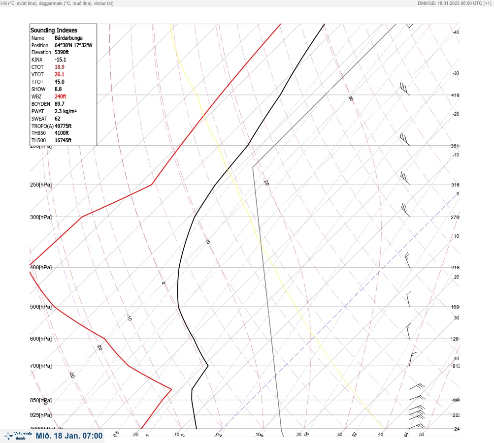Image resolution: width=494 pixels, height=443 pixels.
Task: Click the wind barb at 850 hPa
Action: (x=417, y=398)
